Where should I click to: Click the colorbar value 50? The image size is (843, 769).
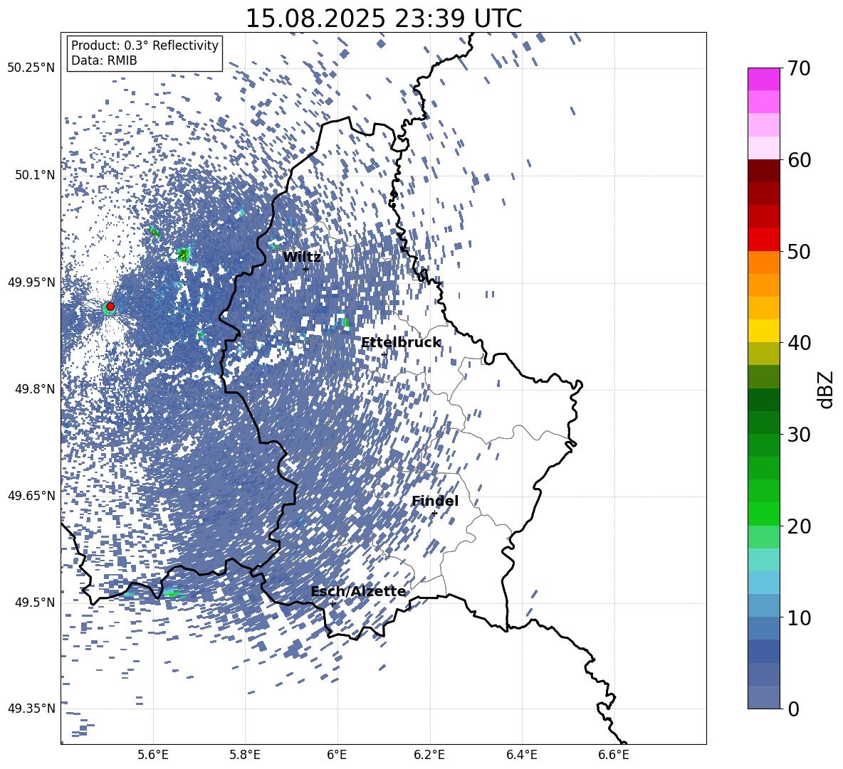[x=800, y=251]
